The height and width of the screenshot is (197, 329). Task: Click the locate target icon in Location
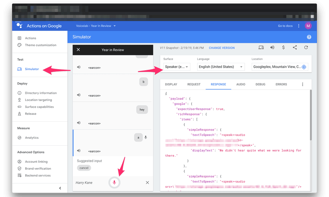point(304,67)
